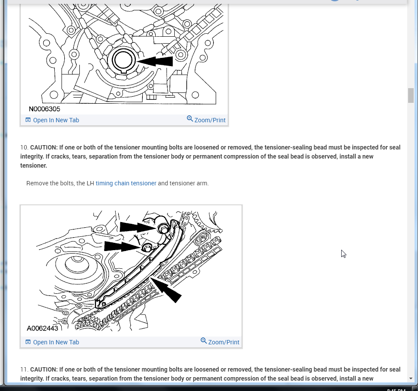
Task: Click the magnifier icon below diagram N0006305
Action: click(x=190, y=118)
